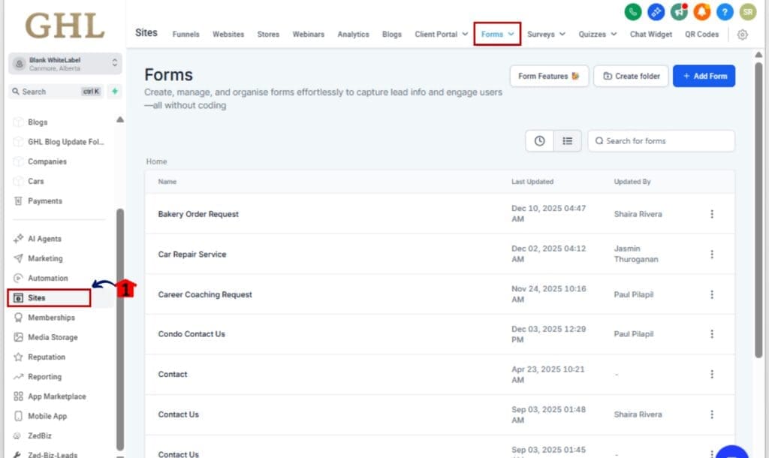This screenshot has width=769, height=458.
Task: Toggle the recents clock view
Action: coord(539,140)
